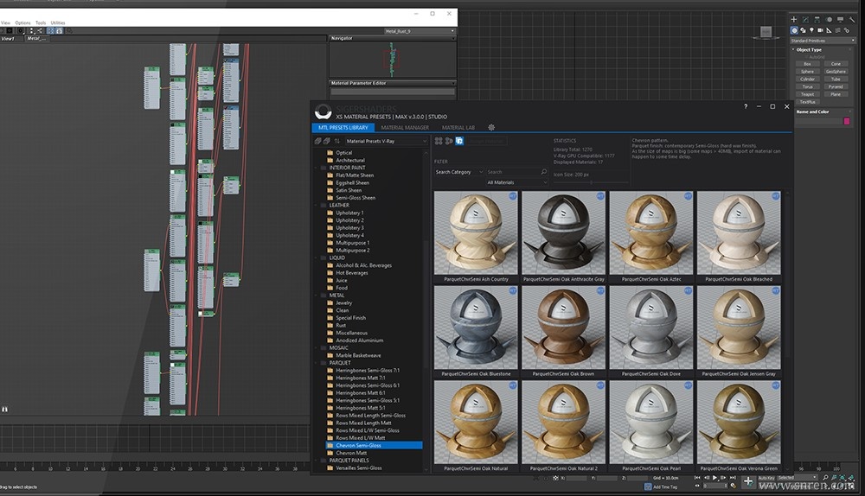Switch to the Material Lab tab
The width and height of the screenshot is (865, 496).
point(458,127)
